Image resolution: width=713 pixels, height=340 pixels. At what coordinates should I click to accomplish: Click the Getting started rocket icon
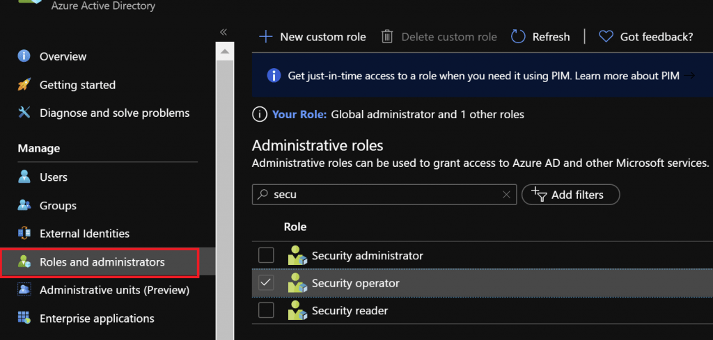pos(24,84)
